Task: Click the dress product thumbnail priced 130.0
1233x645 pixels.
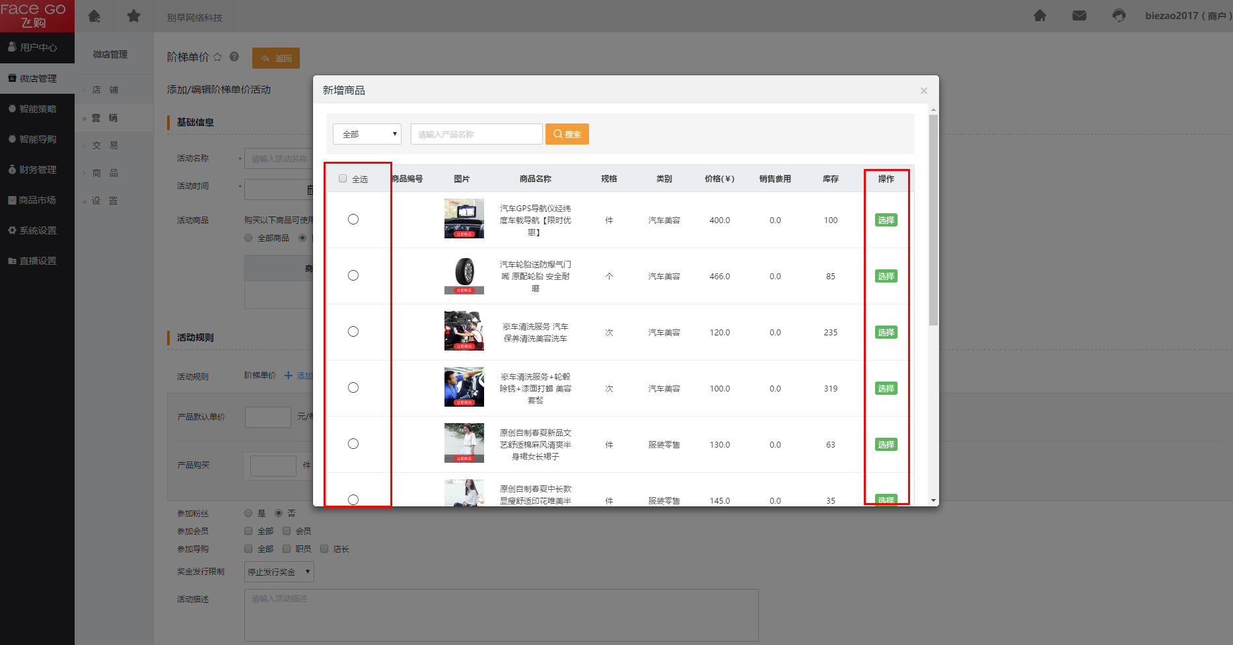Action: pyautogui.click(x=464, y=443)
